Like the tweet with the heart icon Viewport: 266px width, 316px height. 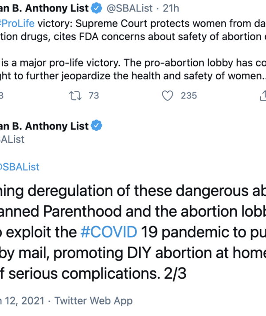click(x=167, y=95)
